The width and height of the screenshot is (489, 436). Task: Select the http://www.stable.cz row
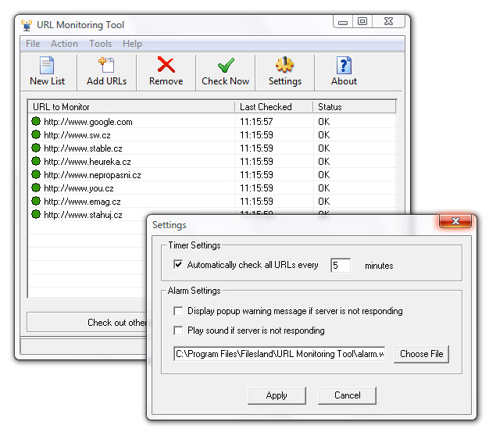(x=212, y=148)
